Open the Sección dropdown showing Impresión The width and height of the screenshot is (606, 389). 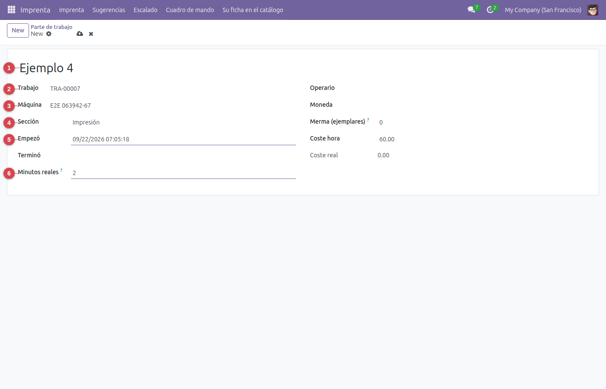(184, 122)
